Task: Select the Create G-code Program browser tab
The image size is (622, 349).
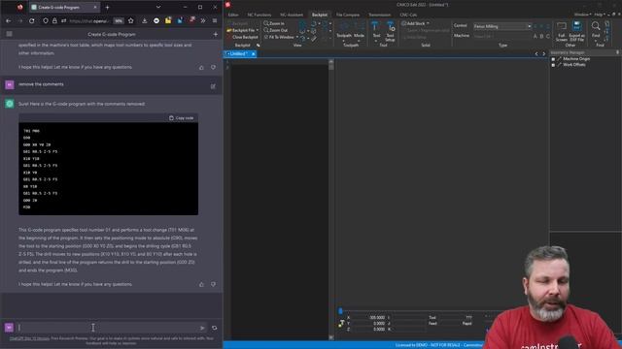Action: tap(64, 7)
